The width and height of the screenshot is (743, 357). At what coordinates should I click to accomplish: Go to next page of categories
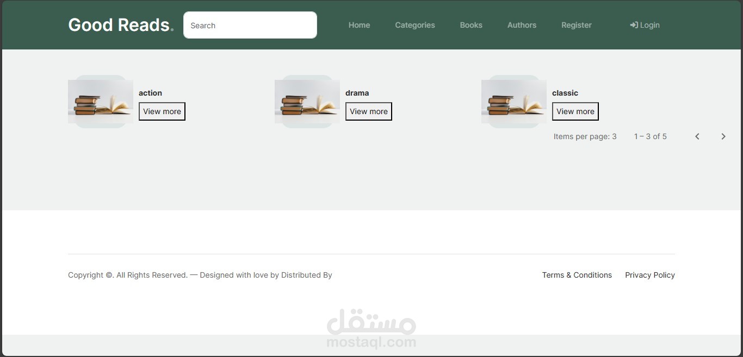723,136
